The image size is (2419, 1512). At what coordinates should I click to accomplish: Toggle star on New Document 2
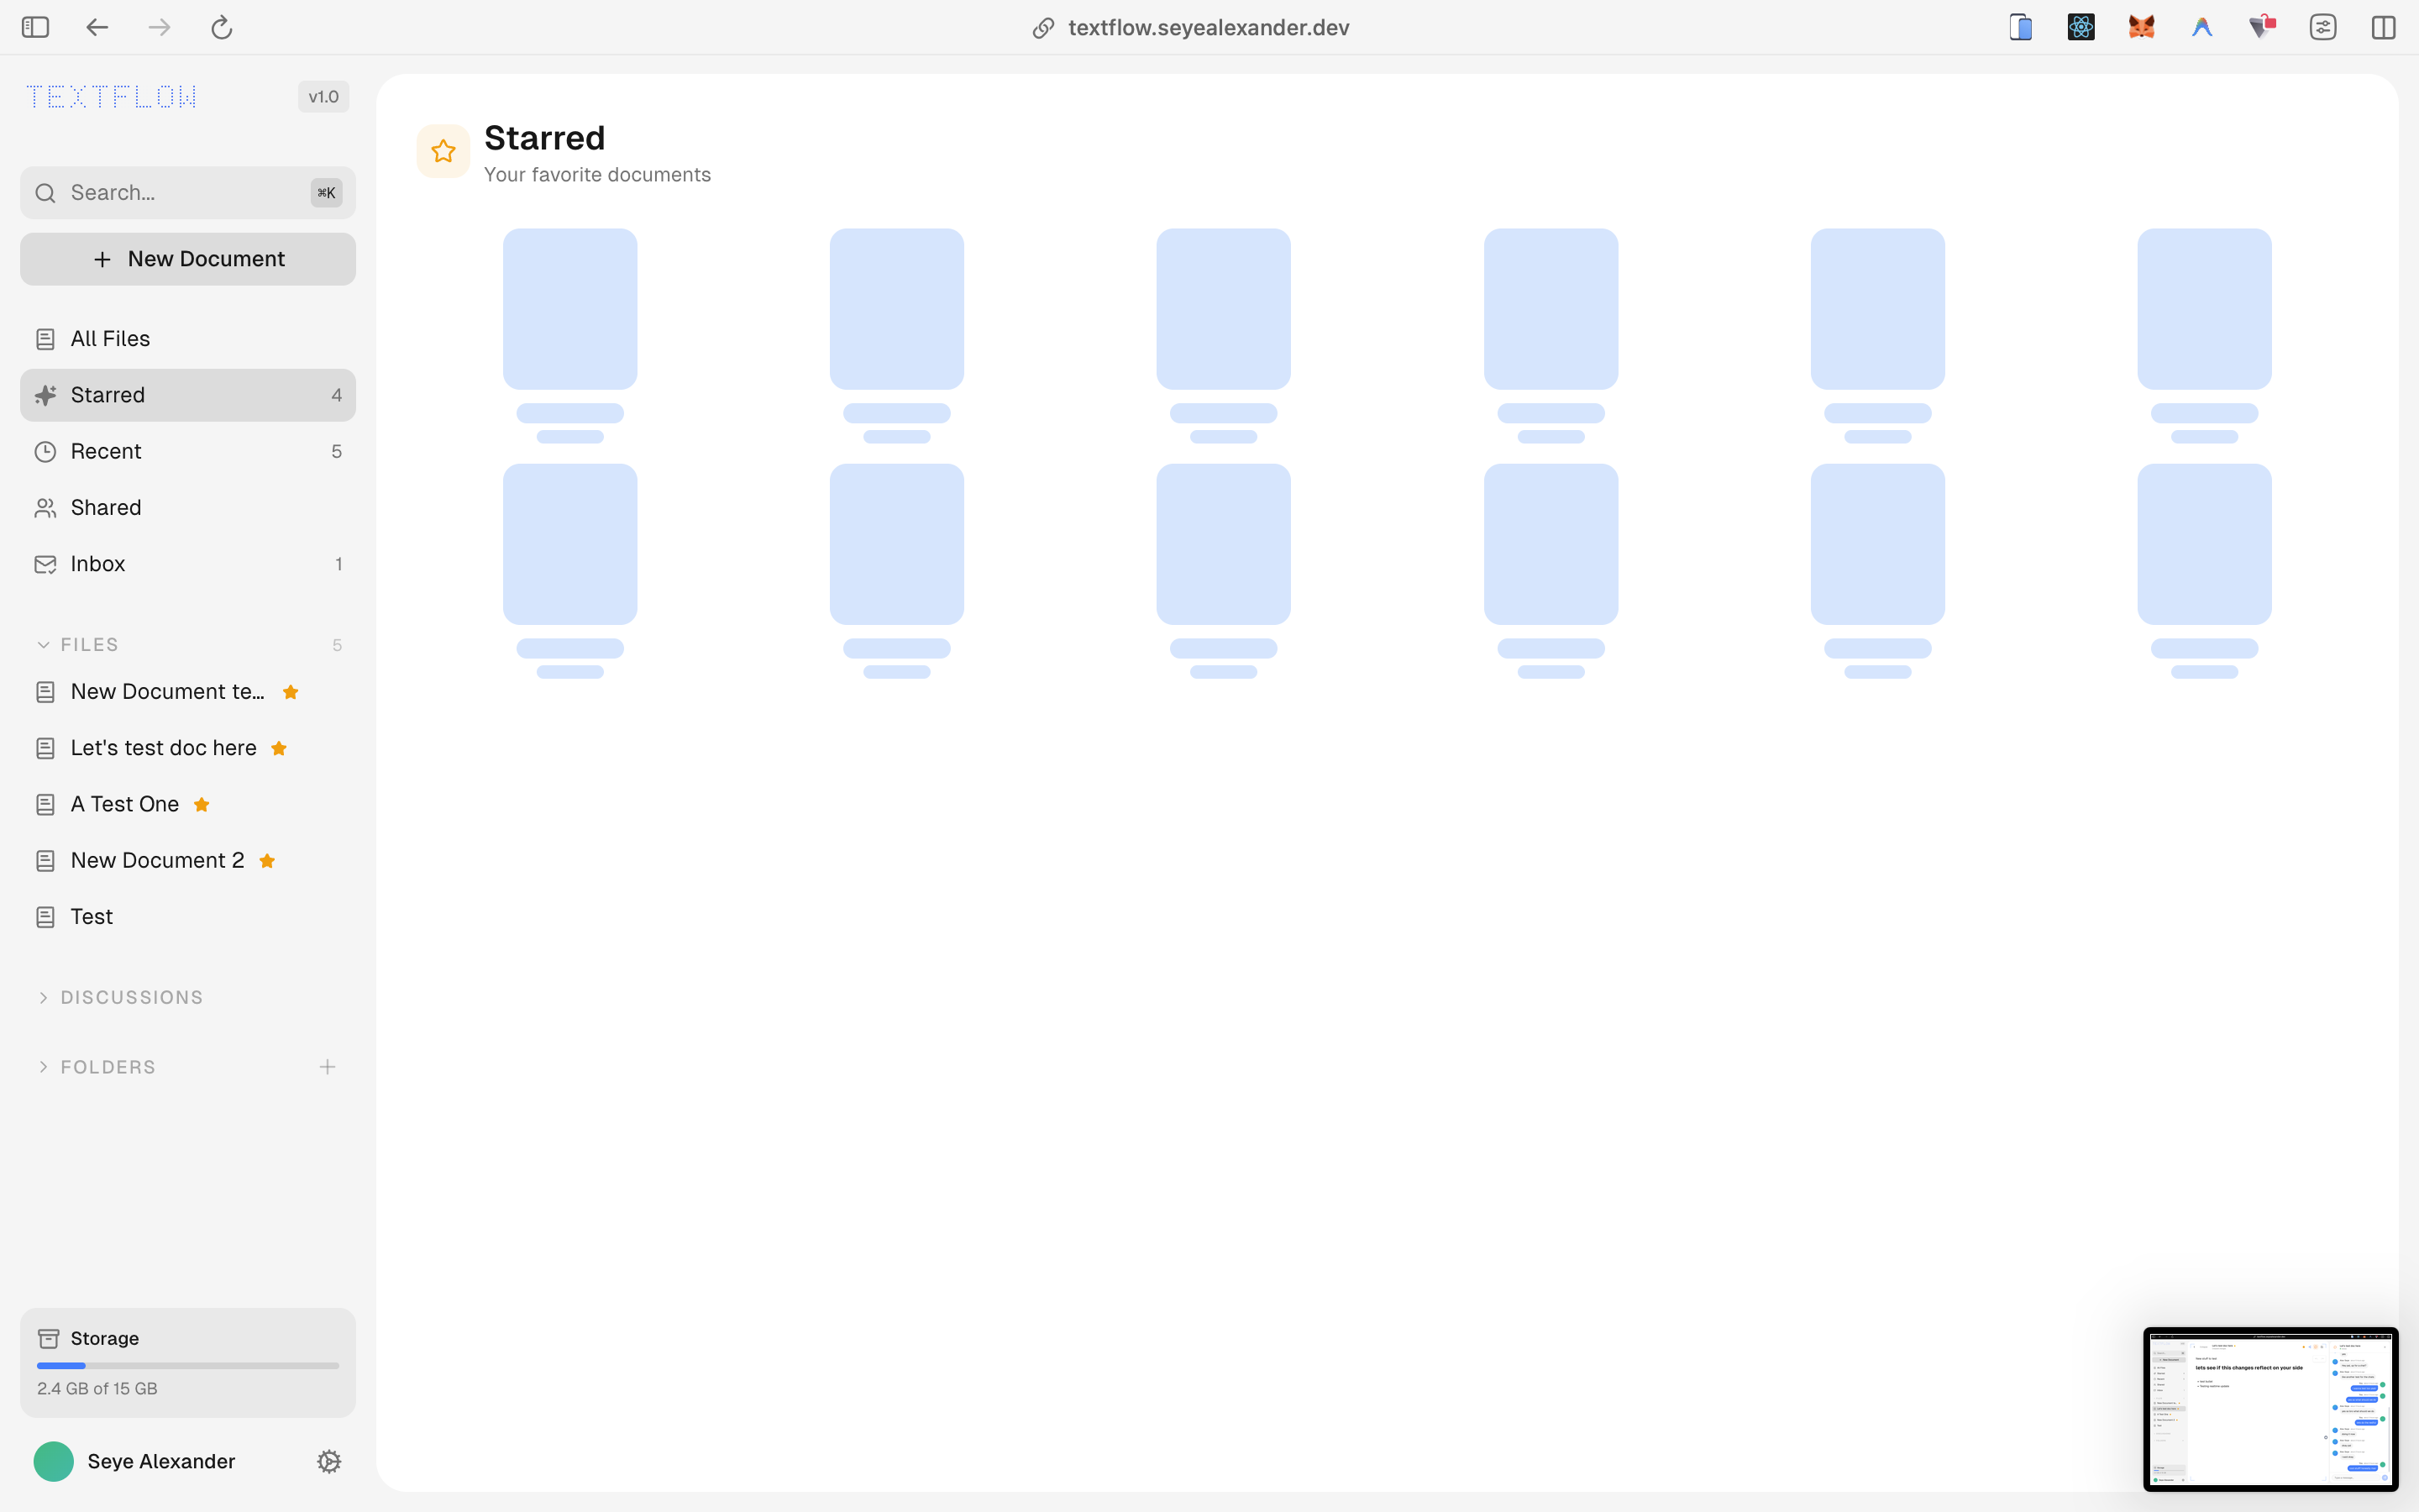click(267, 861)
